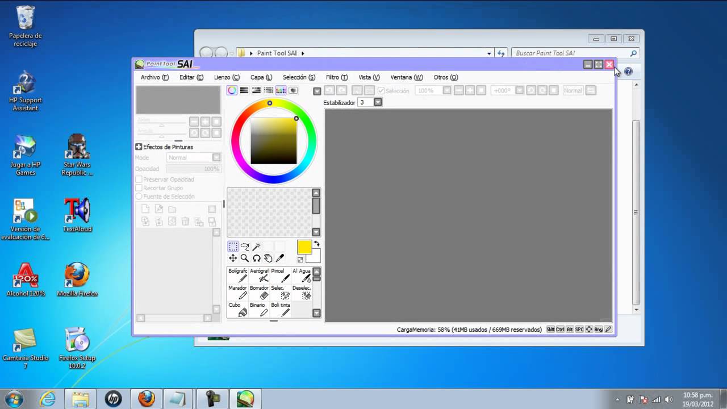Open the Otros menu

click(446, 77)
